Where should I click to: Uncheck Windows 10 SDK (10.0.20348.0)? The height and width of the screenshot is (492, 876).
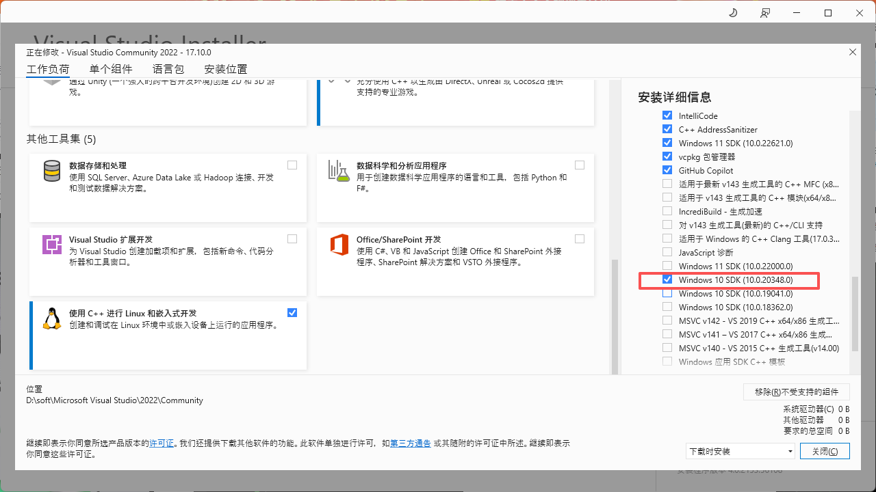667,279
